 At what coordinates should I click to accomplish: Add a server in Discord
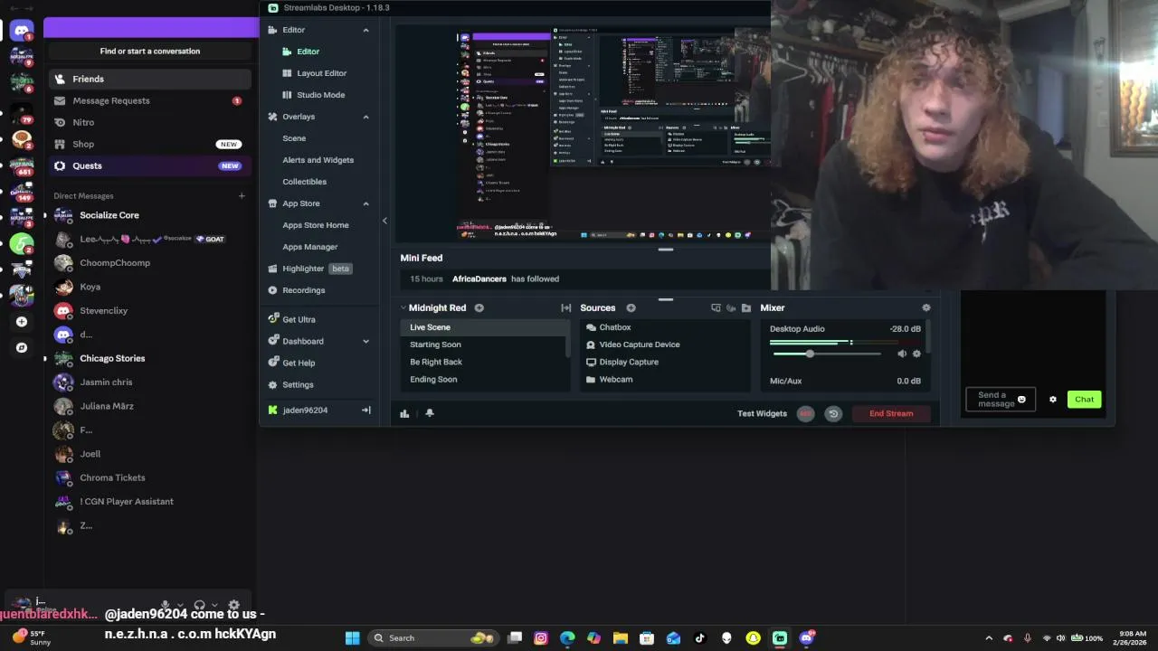[22, 322]
